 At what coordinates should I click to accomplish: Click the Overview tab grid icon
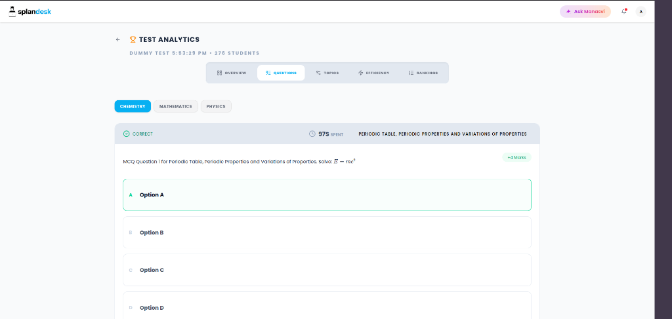219,73
